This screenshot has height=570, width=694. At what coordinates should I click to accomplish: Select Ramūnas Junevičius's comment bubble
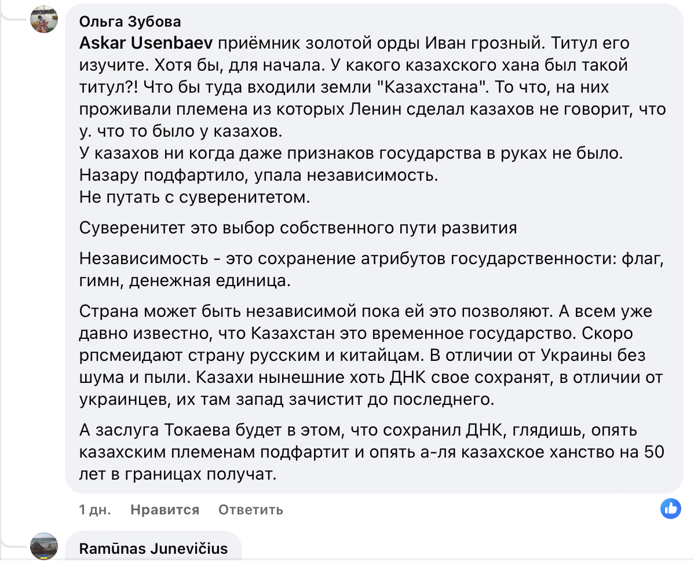[154, 546]
